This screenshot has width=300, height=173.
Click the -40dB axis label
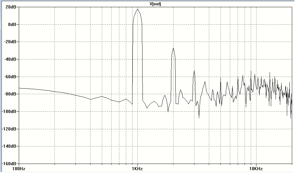click(10, 59)
